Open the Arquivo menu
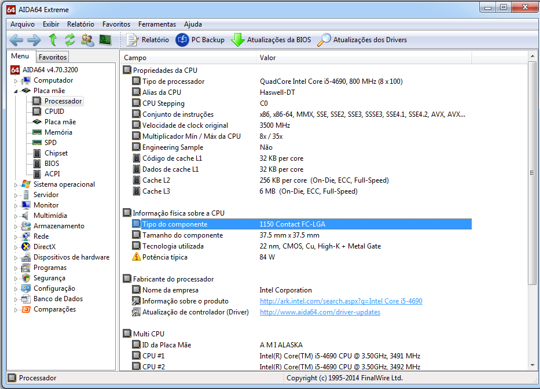 [23, 24]
